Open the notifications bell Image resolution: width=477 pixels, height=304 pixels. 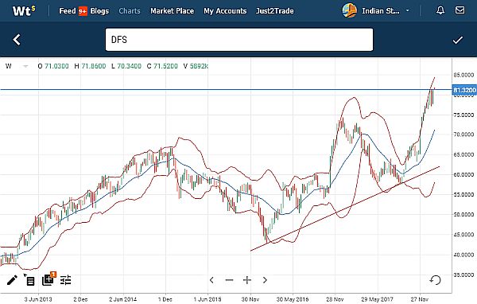440,10
